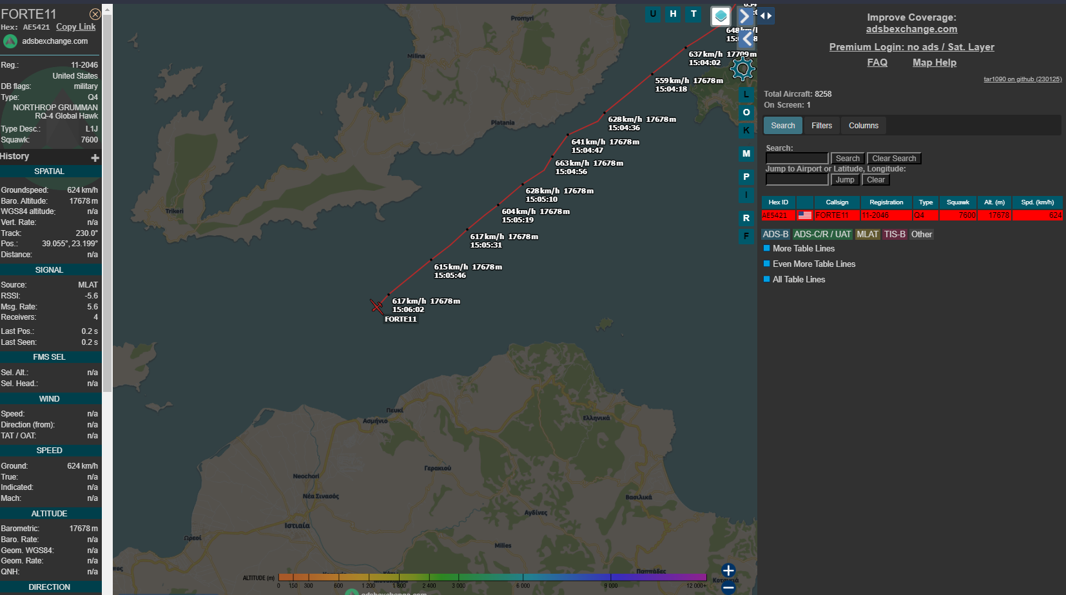The width and height of the screenshot is (1066, 595).
Task: Click the SPATIAL section header
Action: pyautogui.click(x=50, y=171)
